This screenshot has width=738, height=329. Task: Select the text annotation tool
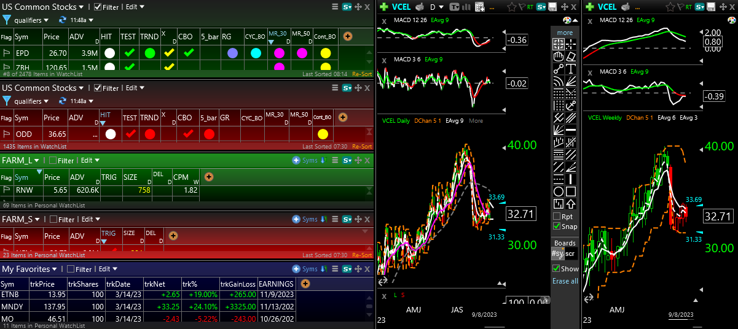[x=571, y=69]
